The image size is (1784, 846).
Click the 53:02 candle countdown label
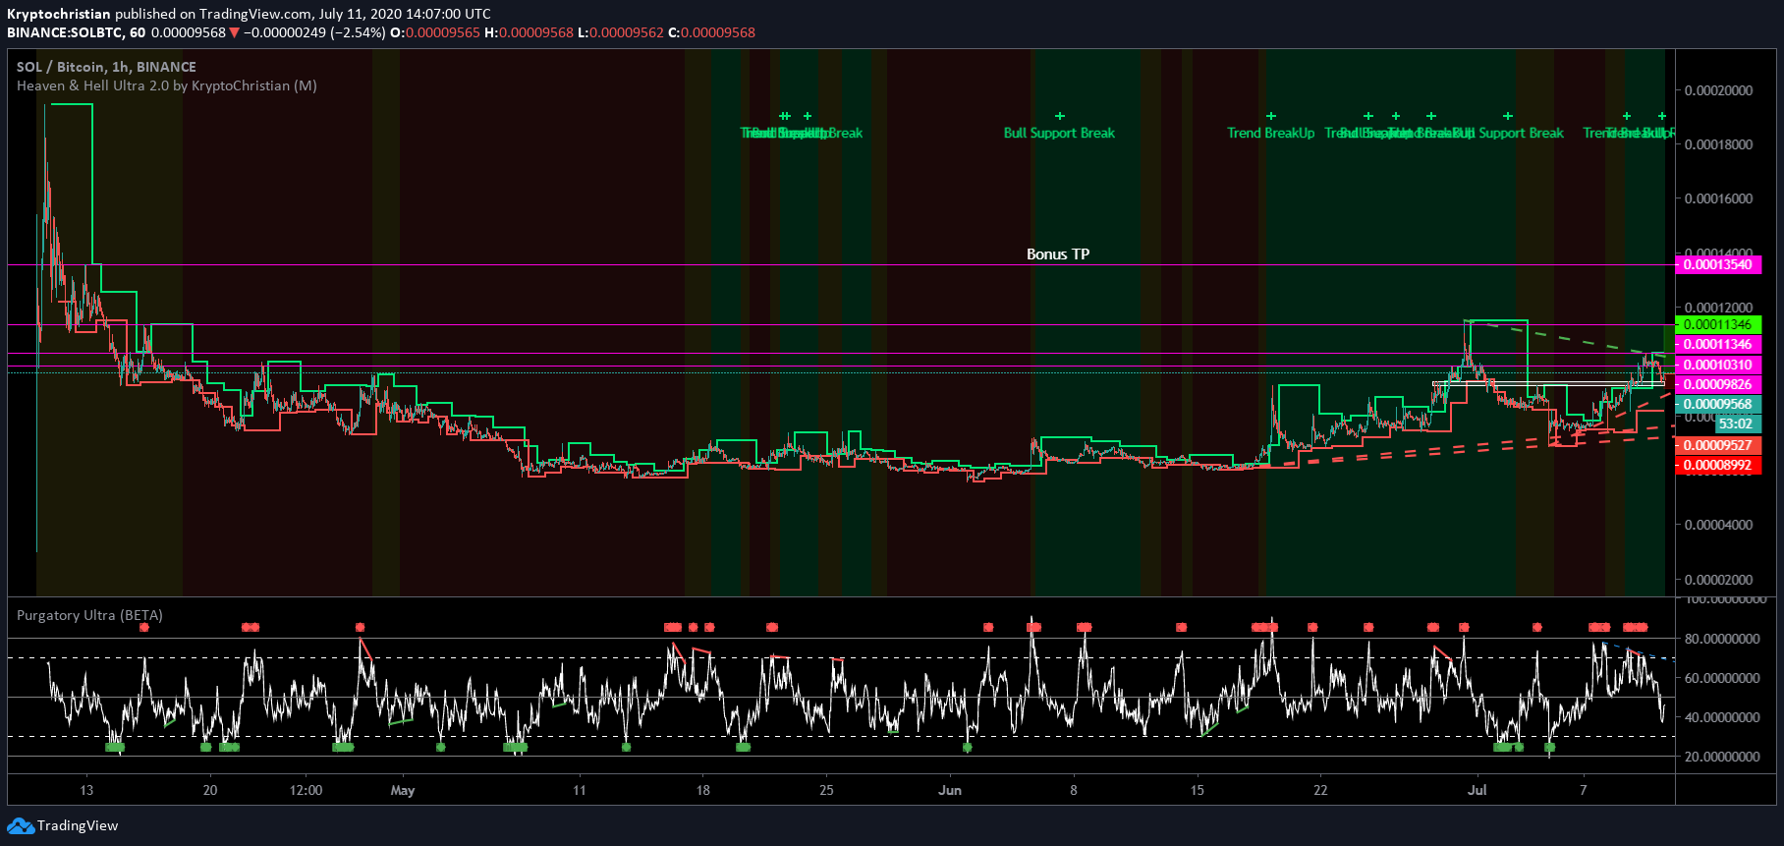[x=1737, y=423]
